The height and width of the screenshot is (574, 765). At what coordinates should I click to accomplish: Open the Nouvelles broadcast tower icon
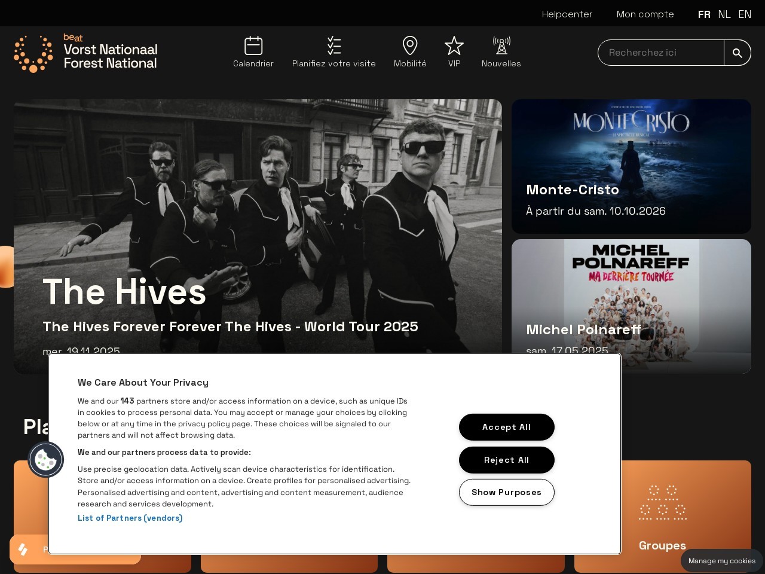click(x=501, y=45)
